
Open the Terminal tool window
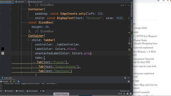pos(20,91)
